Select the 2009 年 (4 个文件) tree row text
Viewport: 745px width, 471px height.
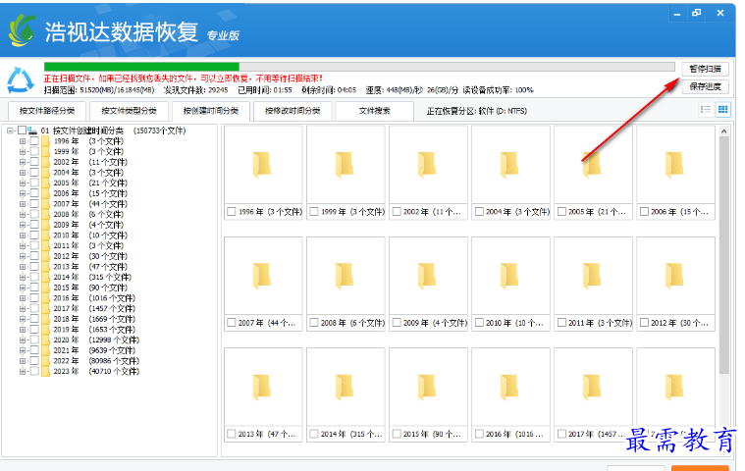[88, 225]
